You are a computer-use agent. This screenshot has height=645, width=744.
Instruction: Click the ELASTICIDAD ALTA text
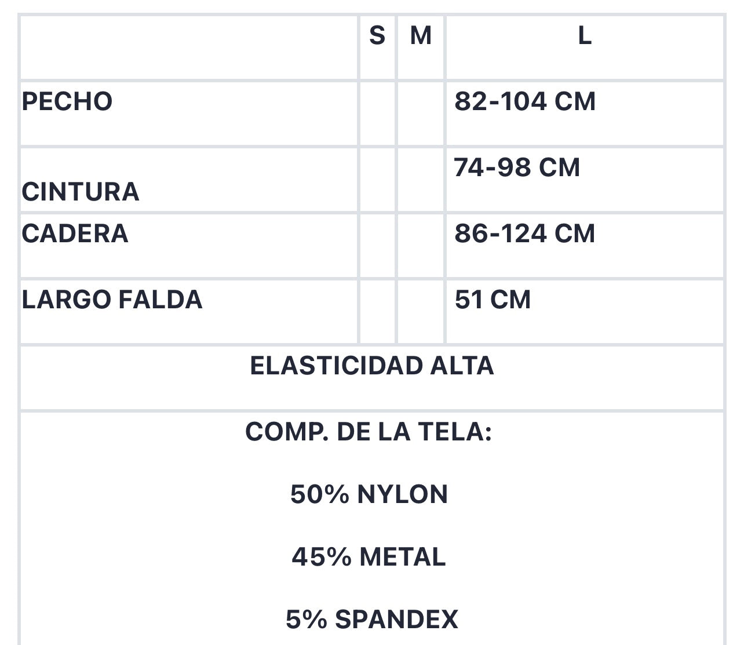(x=372, y=366)
